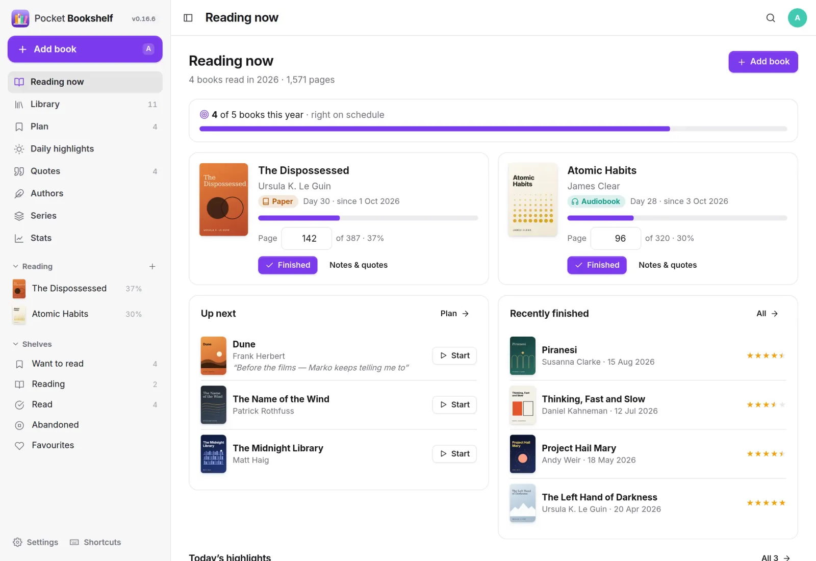
Task: Open search with the magnifier icon
Action: click(x=771, y=18)
